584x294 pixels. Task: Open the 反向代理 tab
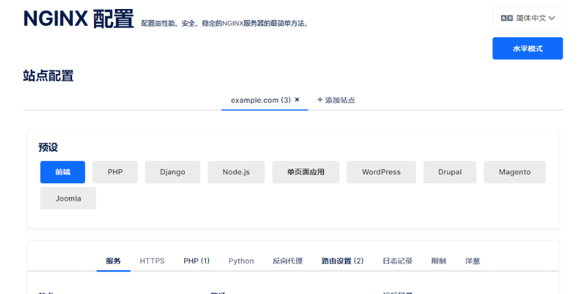pyautogui.click(x=288, y=261)
